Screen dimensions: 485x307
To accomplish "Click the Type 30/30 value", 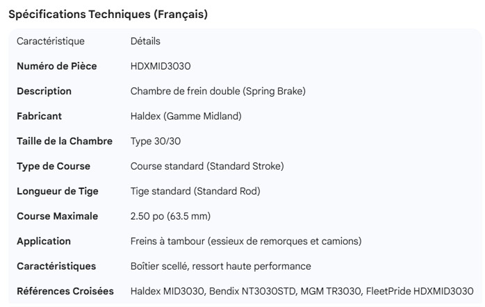I will [x=156, y=141].
